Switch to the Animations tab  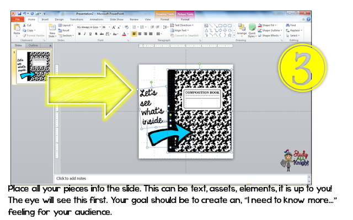[x=97, y=20]
